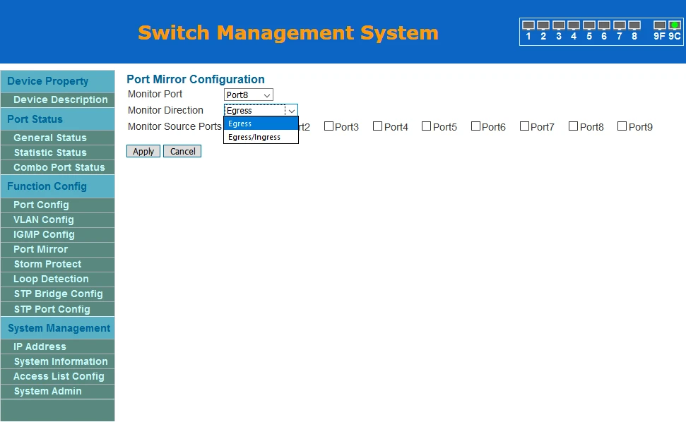
Task: Click the green 9C combo port icon
Action: [675, 25]
